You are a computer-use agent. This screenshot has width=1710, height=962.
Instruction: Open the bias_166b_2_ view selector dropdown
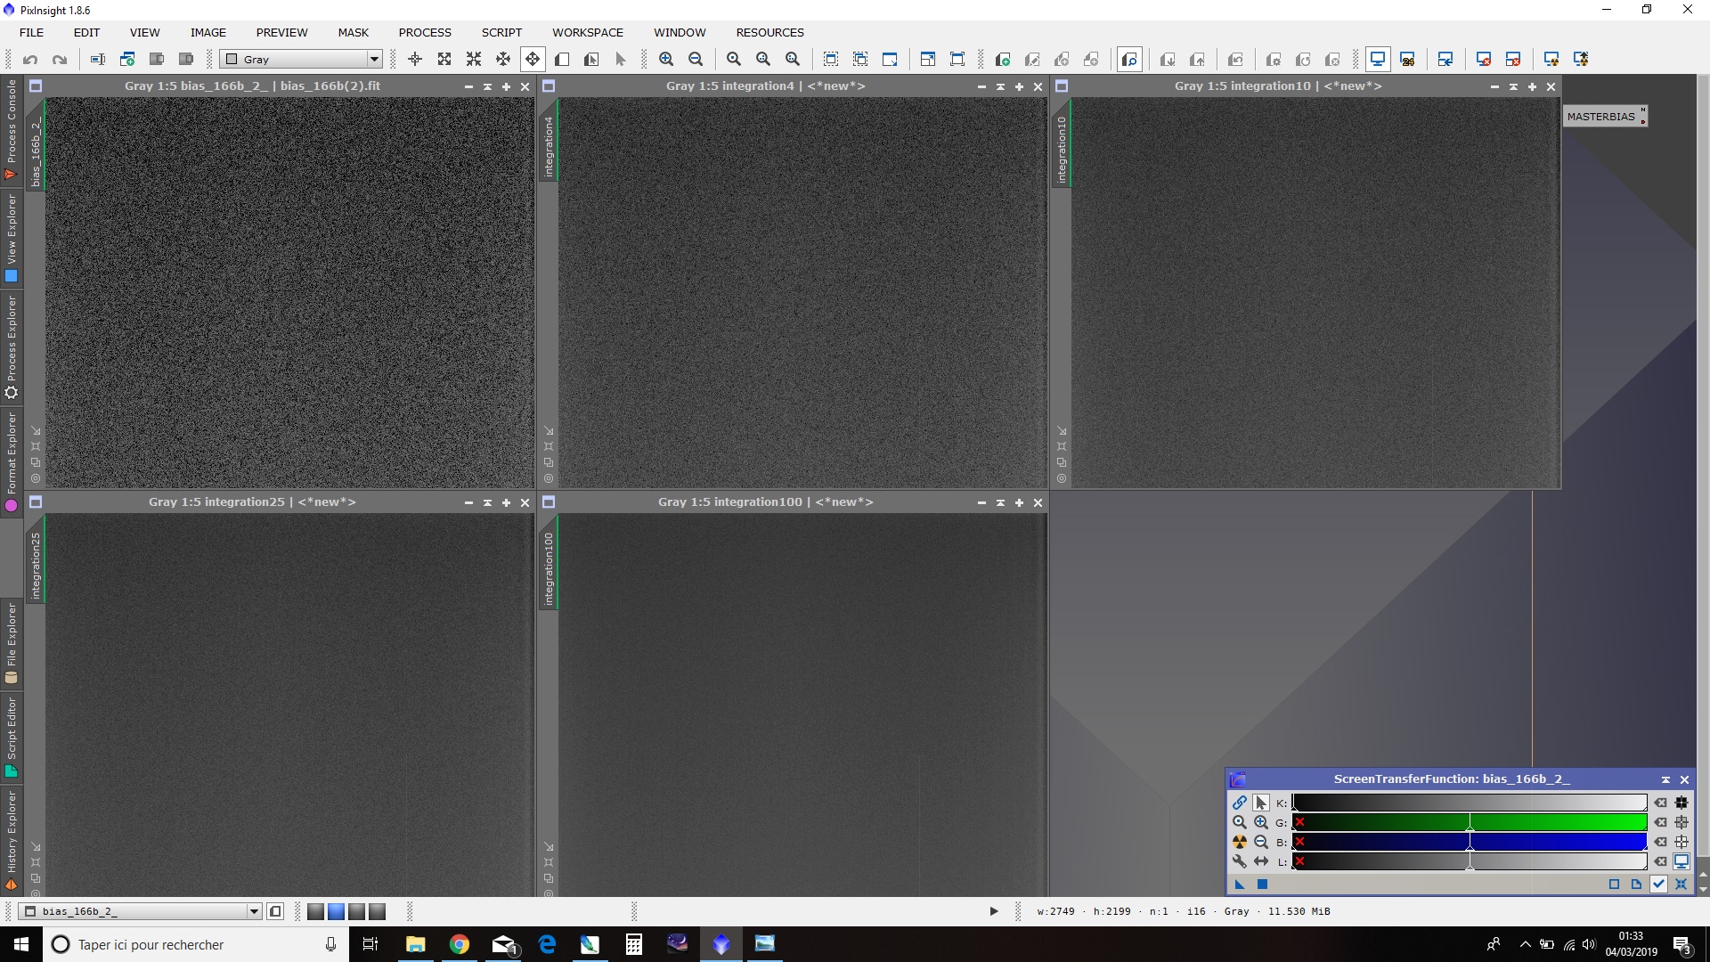click(x=141, y=911)
